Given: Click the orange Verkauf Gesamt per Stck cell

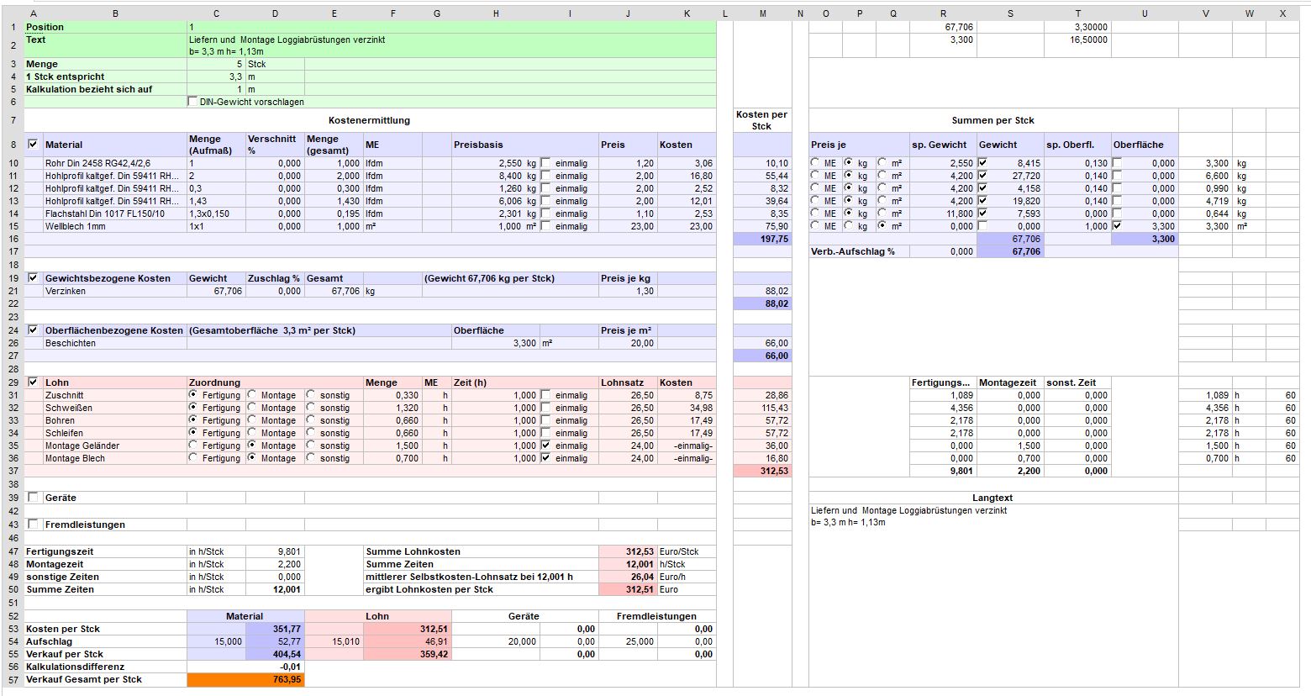Looking at the screenshot, I should pos(245,679).
